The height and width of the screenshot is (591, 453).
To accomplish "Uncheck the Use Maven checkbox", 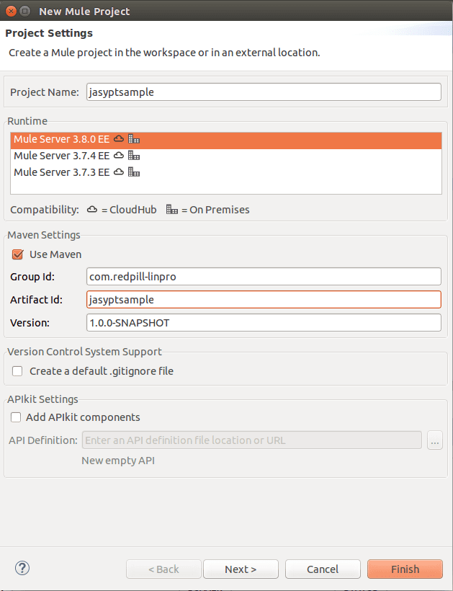I will [17, 254].
